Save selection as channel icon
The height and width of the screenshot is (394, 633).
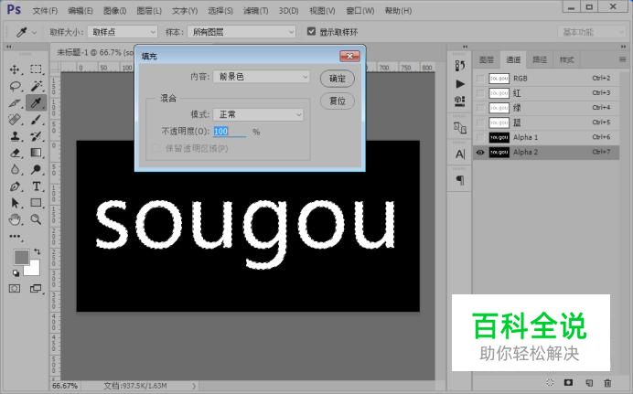568,382
